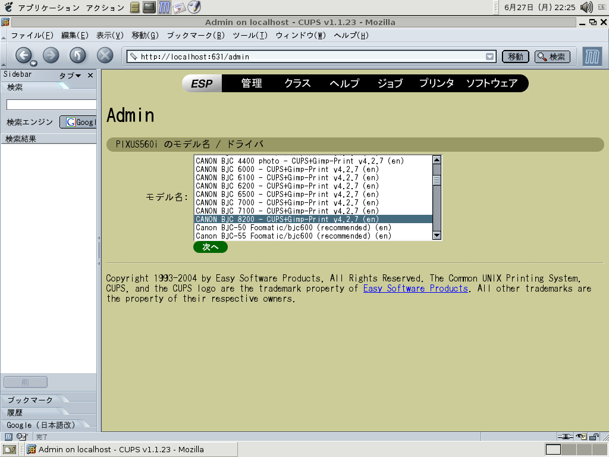Click the Mozilla throbber logo icon
This screenshot has height=457, width=609.
592,57
